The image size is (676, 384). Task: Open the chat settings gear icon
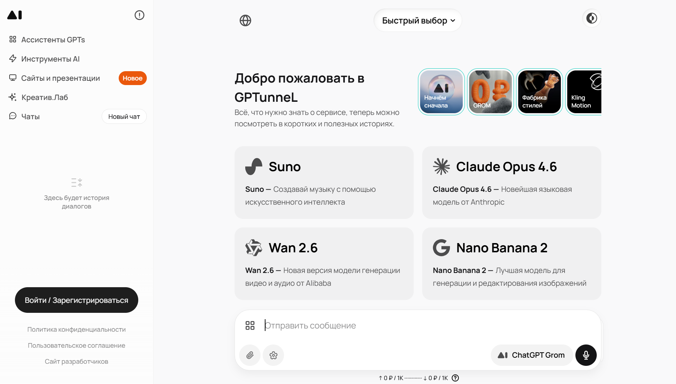[x=273, y=355]
